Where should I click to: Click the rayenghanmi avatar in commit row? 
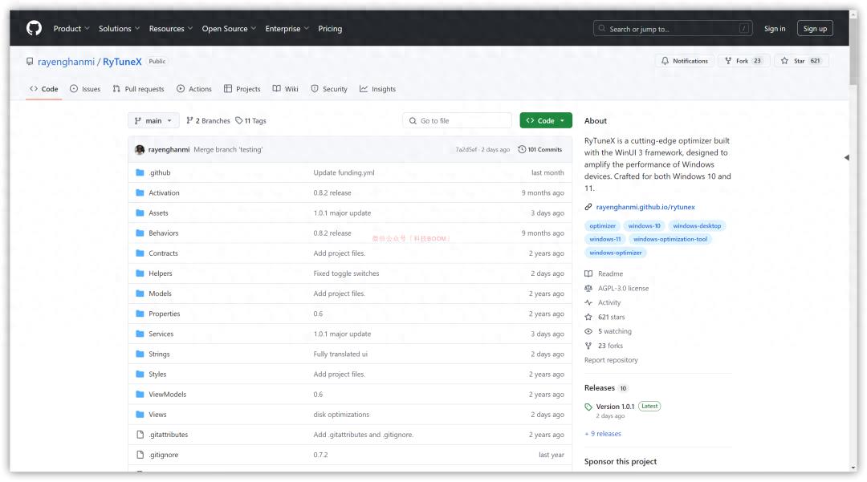[140, 150]
